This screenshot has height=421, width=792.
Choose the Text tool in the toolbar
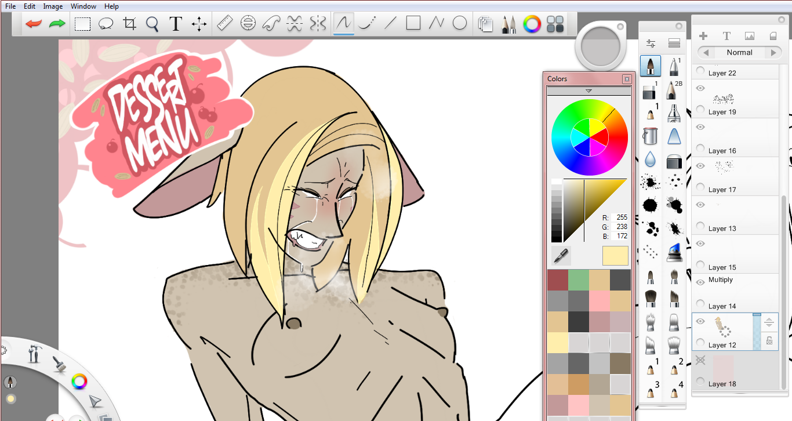(176, 24)
